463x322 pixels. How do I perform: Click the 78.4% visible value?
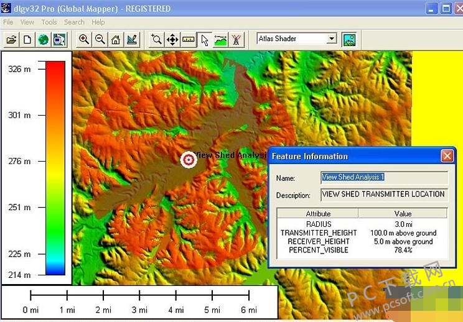tap(403, 250)
